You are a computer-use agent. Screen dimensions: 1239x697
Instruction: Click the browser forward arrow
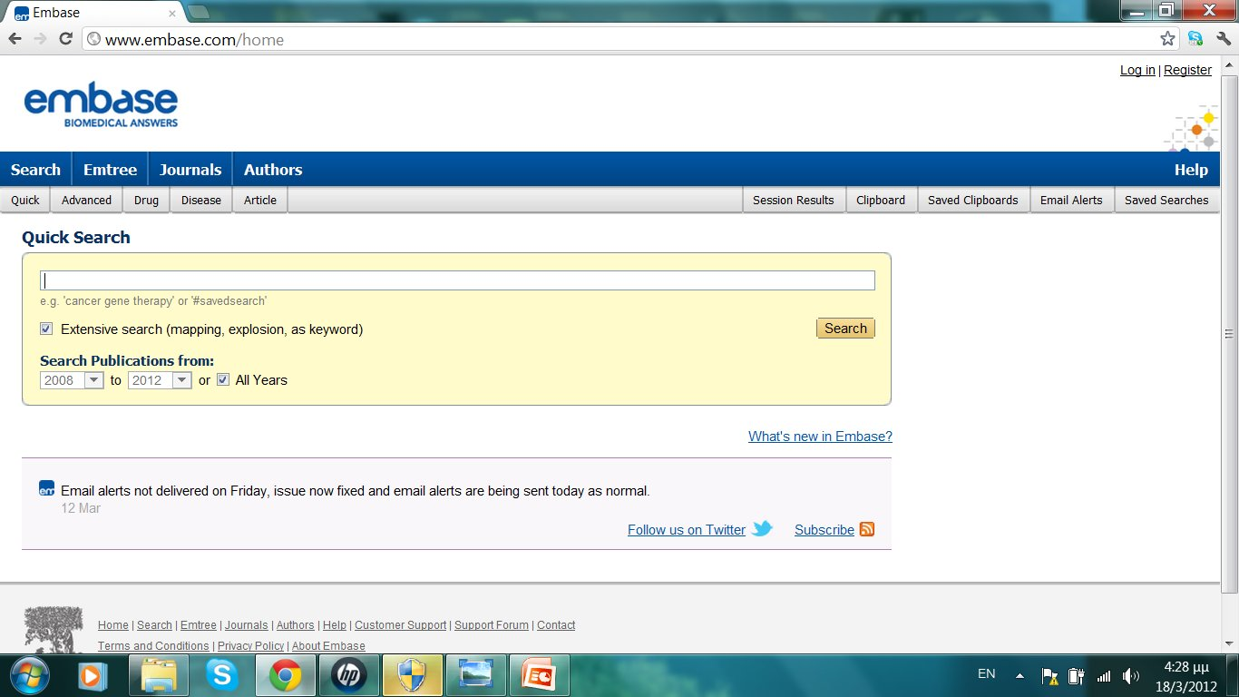pyautogui.click(x=40, y=39)
